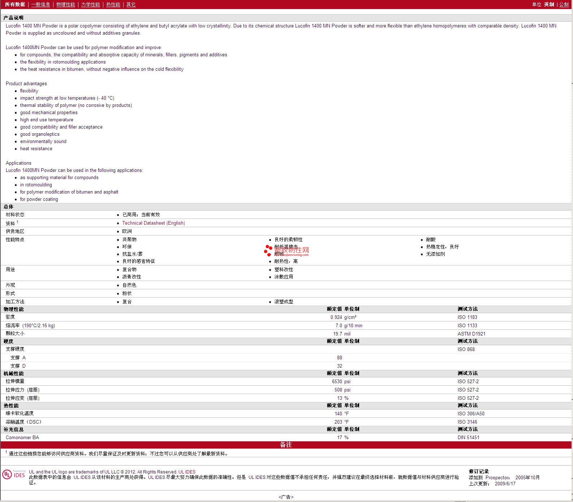The width and height of the screenshot is (573, 502).
Task: Click the 共聚物 feature item
Action: 129,239
